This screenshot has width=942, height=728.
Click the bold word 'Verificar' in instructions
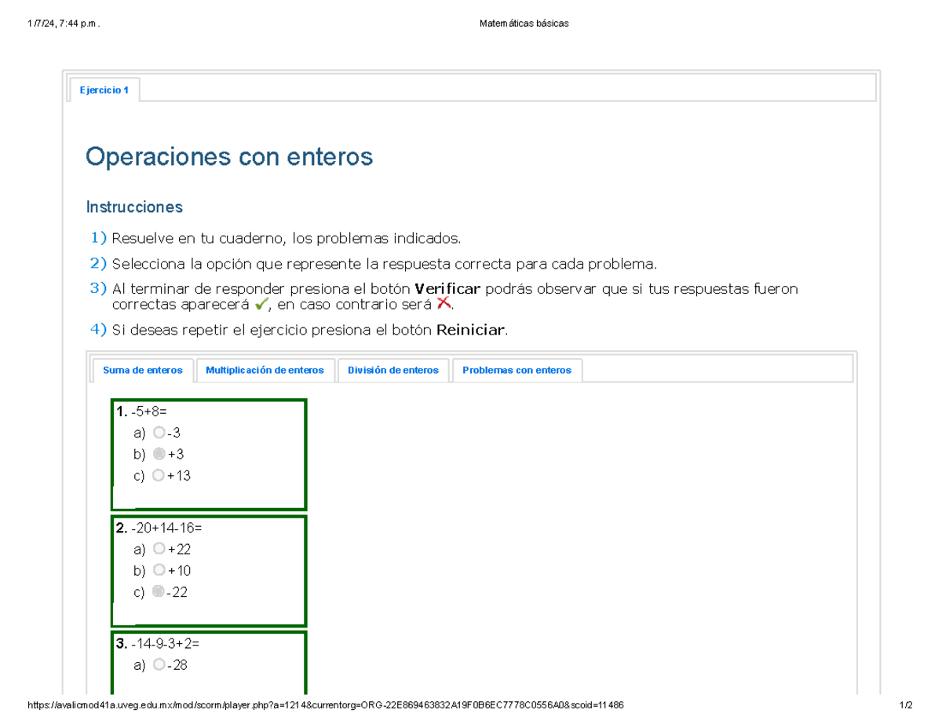coord(447,289)
